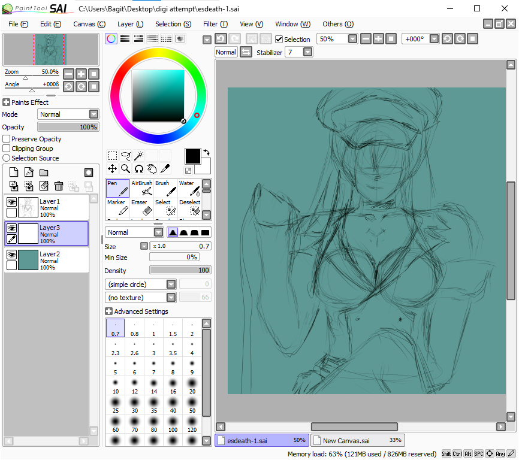Click the navigator canvas thumbnail
Screen dimensions: 519x460
click(x=51, y=50)
